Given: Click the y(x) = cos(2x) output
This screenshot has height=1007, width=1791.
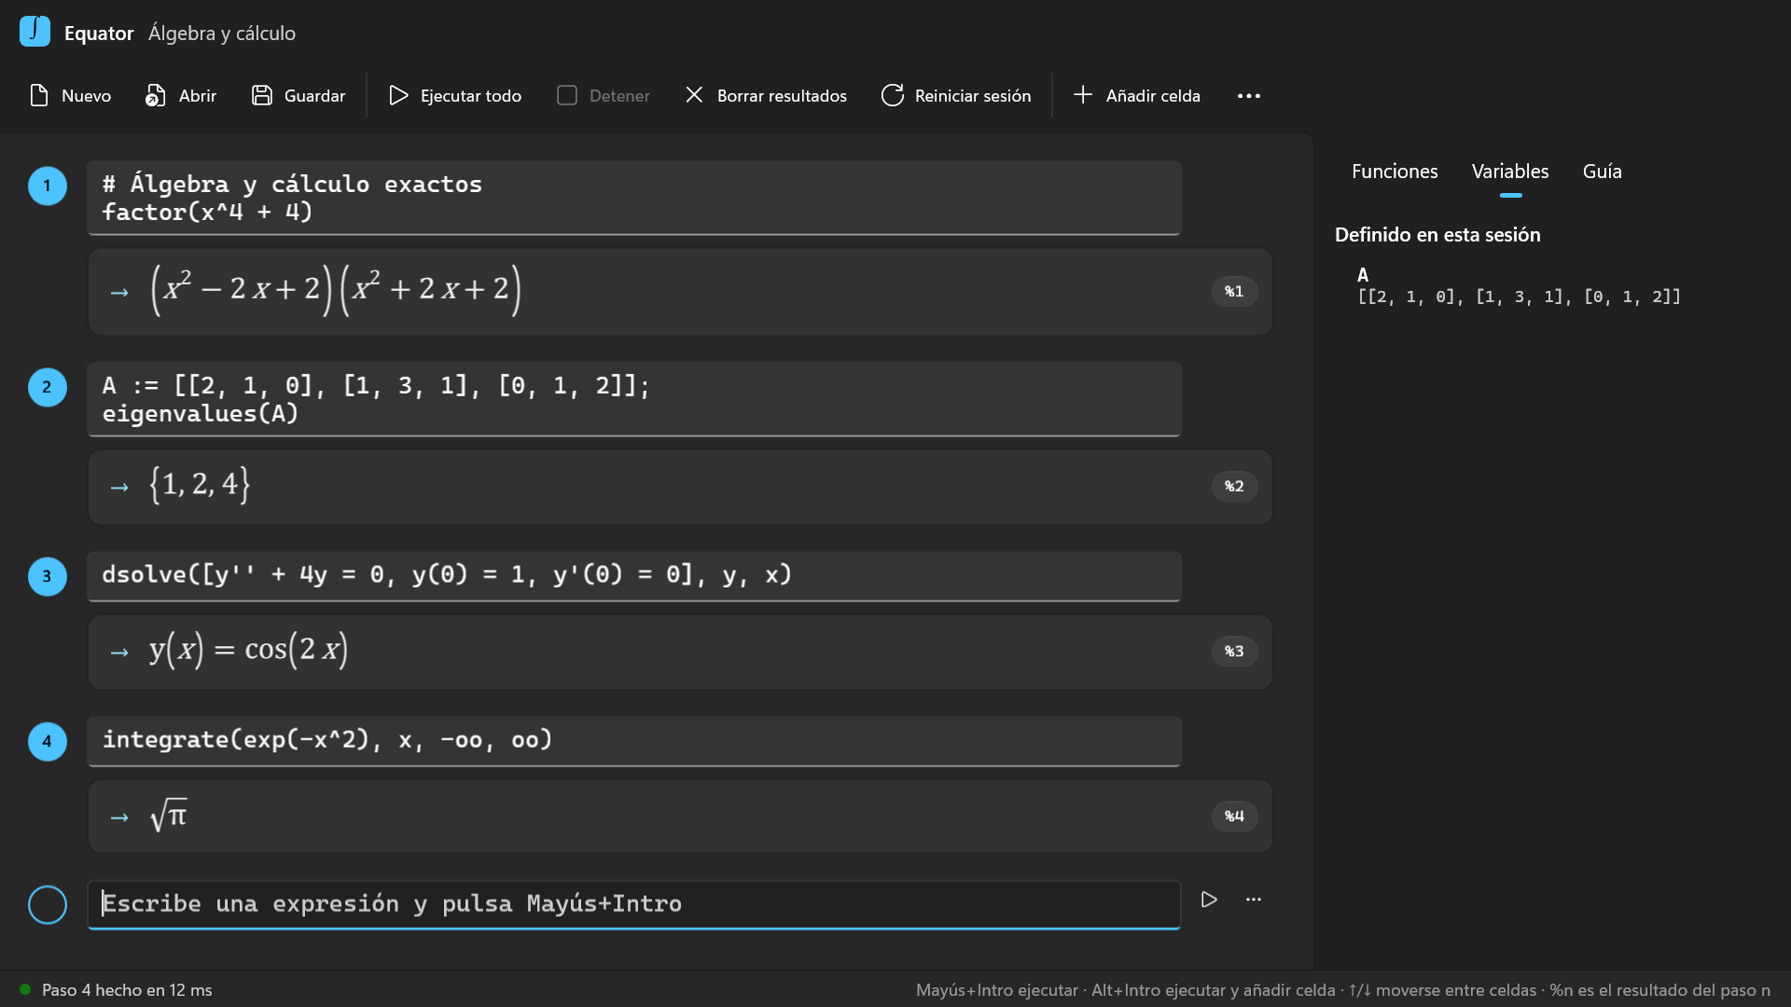Looking at the screenshot, I should (248, 650).
